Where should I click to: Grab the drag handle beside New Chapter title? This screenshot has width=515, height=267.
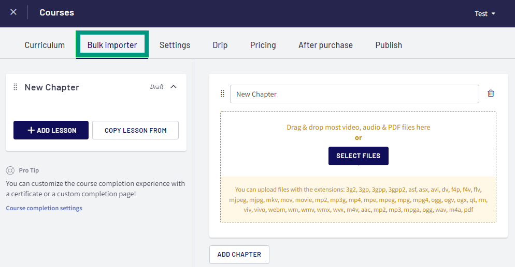15,87
